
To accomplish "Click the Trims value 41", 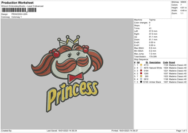I will 150,28.
